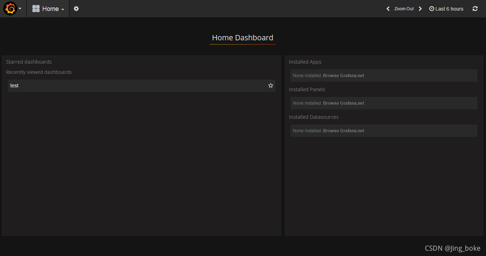Click the Recently viewed dashboards heading
Viewport: 486px width, 256px height.
coord(39,72)
